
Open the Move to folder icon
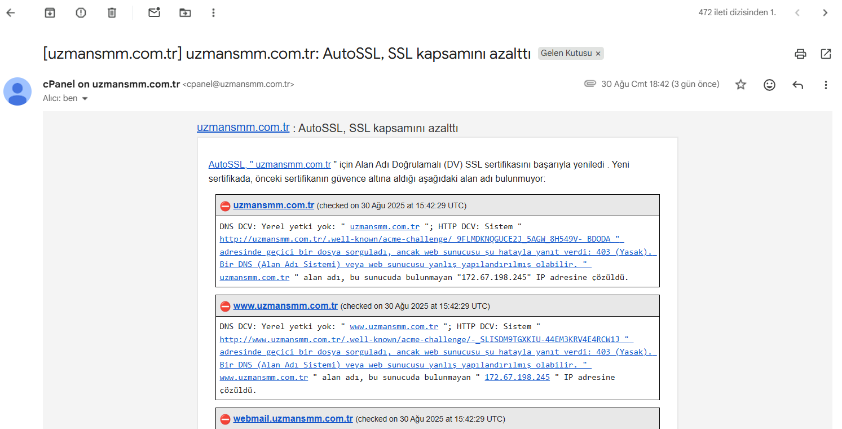(185, 12)
